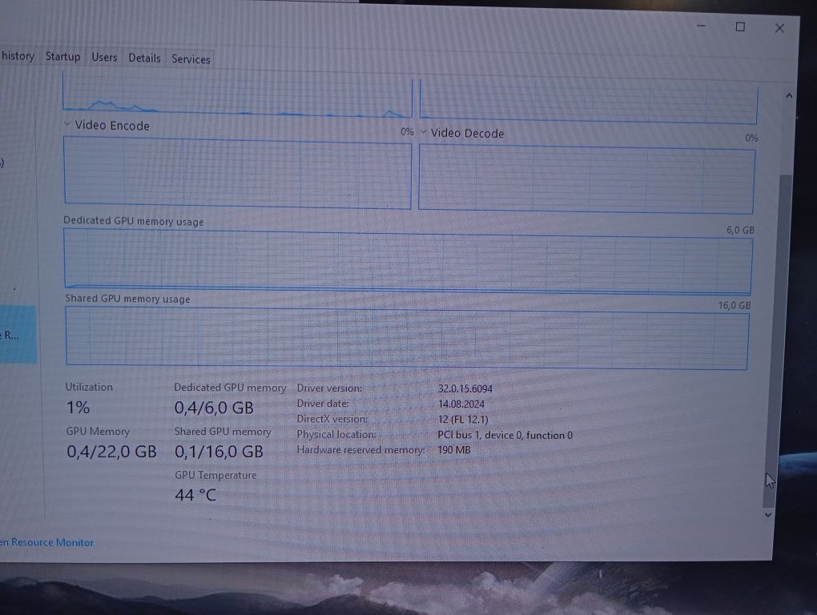Click the 16,0 GB graph scale label
817x615 pixels.
pyautogui.click(x=734, y=305)
